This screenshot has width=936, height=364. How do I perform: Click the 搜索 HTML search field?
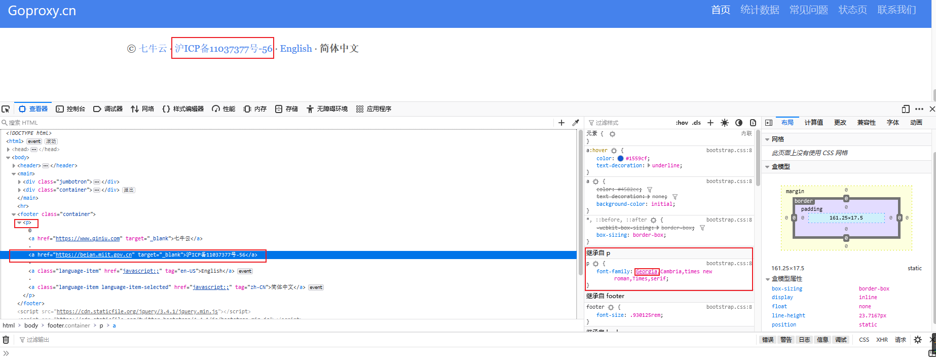point(276,123)
